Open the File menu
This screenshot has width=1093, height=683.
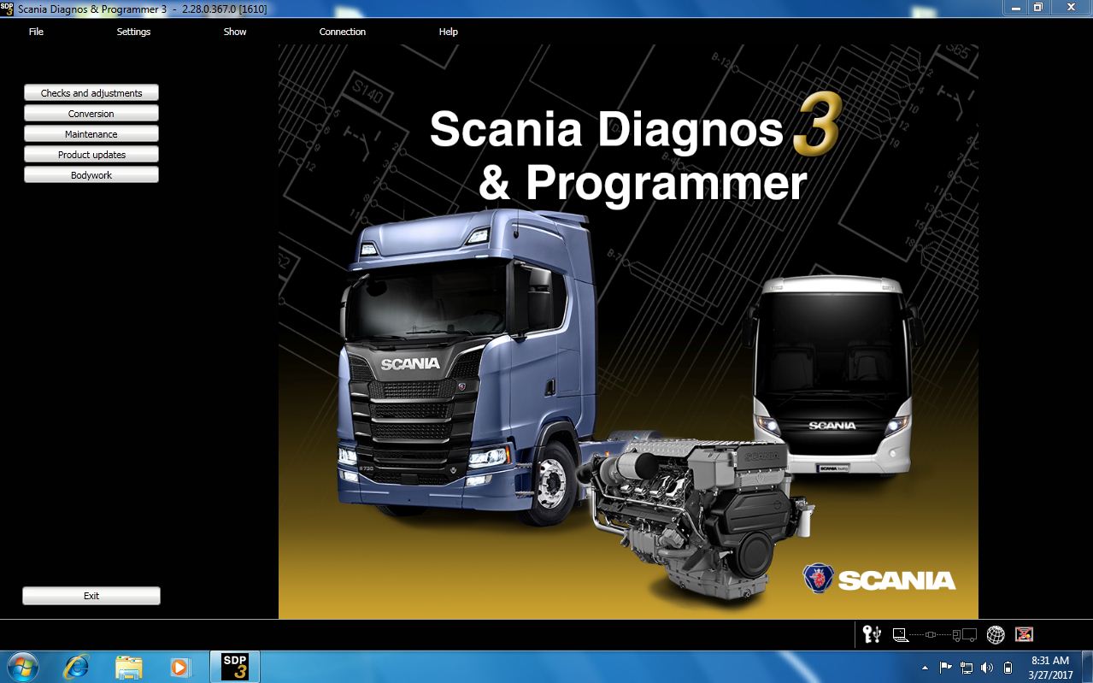[x=36, y=32]
